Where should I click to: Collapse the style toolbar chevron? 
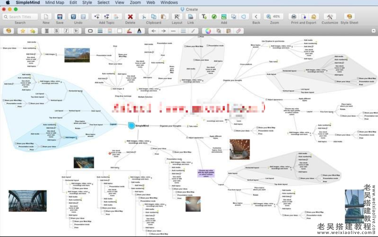click(374, 31)
